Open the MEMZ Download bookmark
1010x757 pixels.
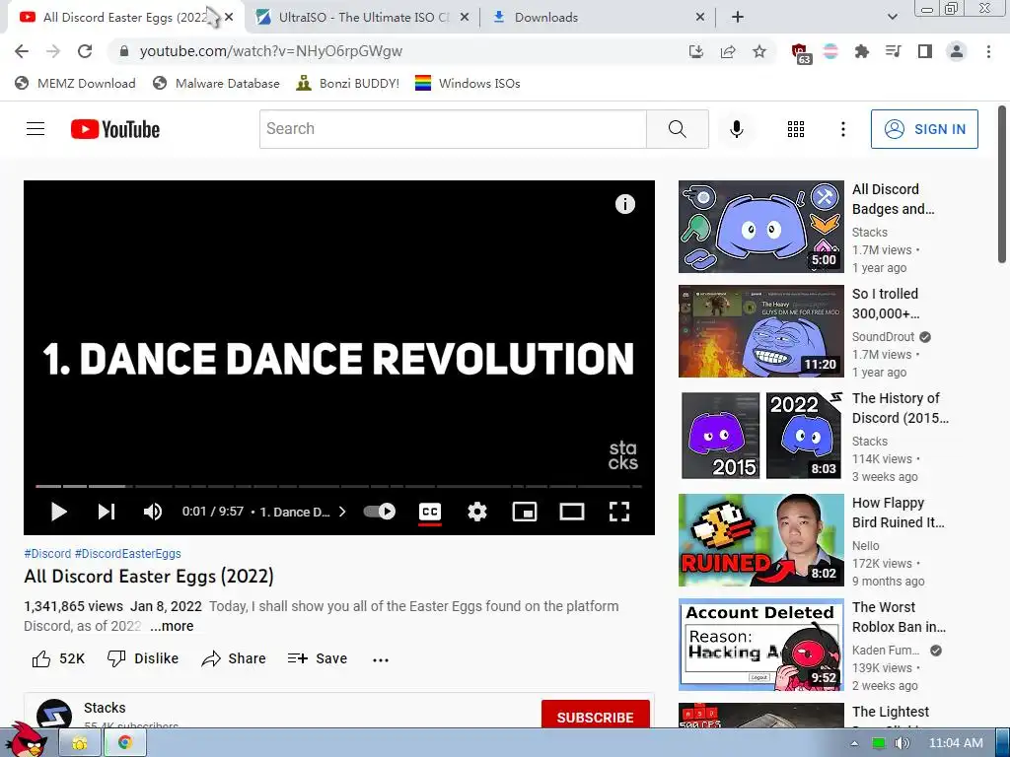click(75, 83)
